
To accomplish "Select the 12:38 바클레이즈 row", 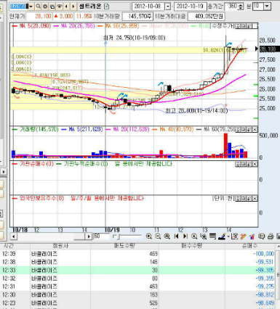I will [138, 262].
